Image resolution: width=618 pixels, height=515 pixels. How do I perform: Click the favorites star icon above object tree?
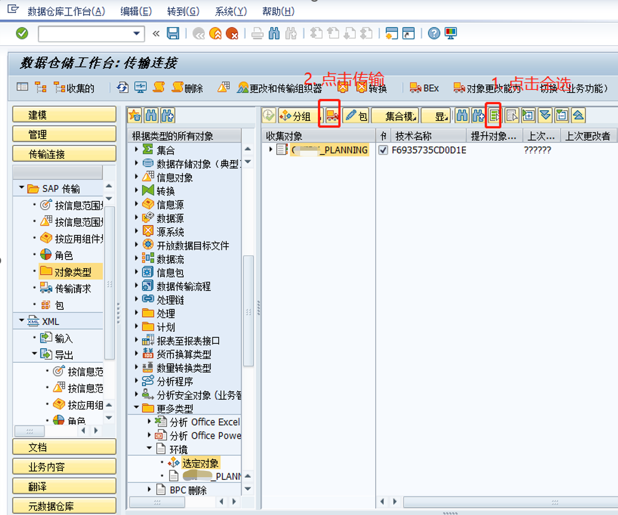point(135,116)
